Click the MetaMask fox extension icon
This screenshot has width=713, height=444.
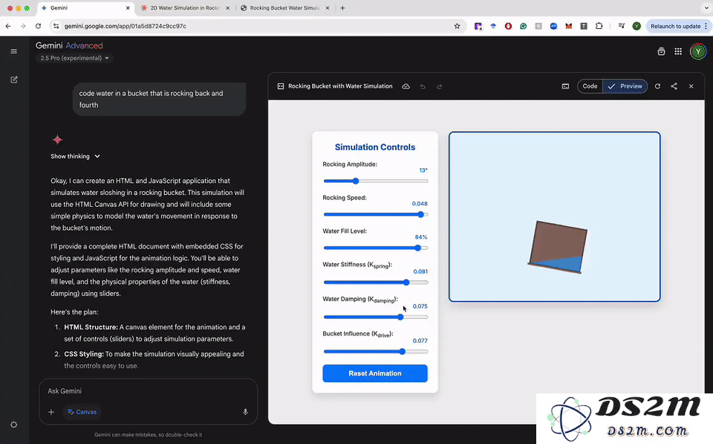568,26
